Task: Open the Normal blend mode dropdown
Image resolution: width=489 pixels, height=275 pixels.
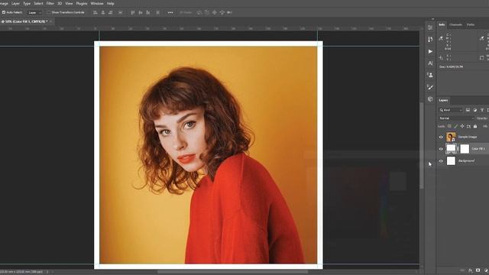Action: [x=457, y=118]
